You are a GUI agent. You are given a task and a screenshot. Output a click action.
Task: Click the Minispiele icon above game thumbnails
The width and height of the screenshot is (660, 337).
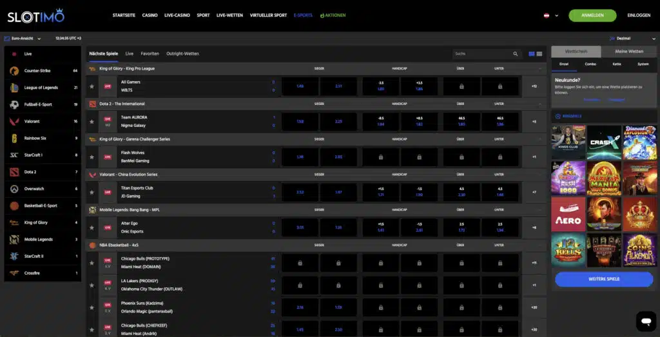[558, 116]
